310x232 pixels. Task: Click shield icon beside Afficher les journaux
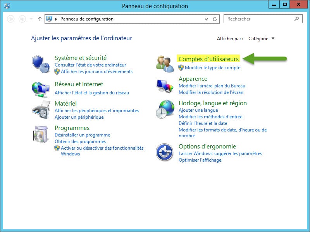(57, 72)
